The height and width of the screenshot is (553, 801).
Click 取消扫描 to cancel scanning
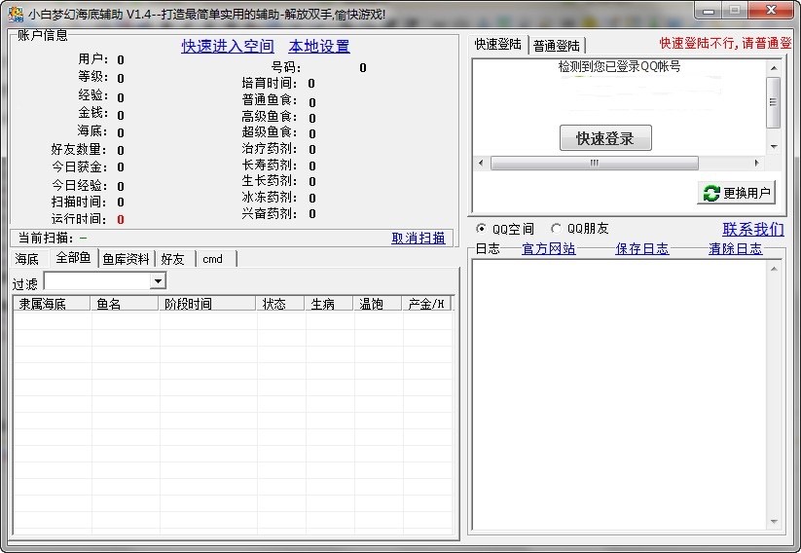[419, 238]
